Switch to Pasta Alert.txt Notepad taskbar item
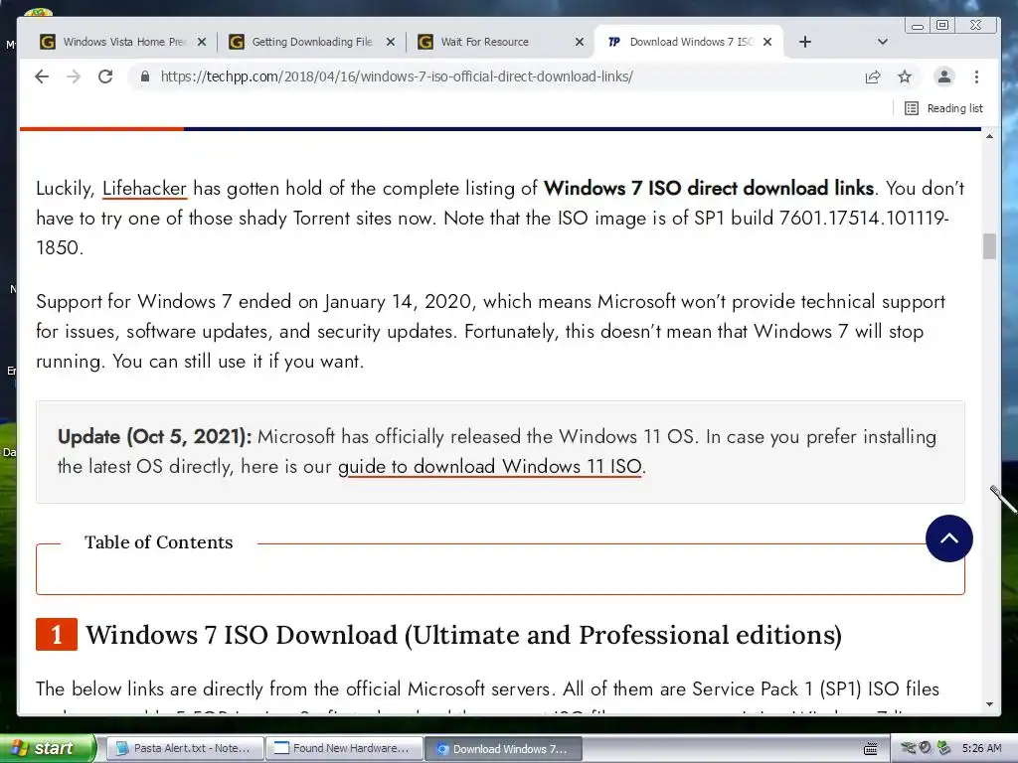Viewport: 1018px width, 763px height. coord(184,748)
